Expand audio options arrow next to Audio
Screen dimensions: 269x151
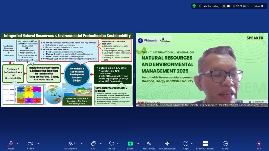(18, 144)
